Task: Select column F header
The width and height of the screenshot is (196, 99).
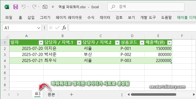Action: [182, 36]
